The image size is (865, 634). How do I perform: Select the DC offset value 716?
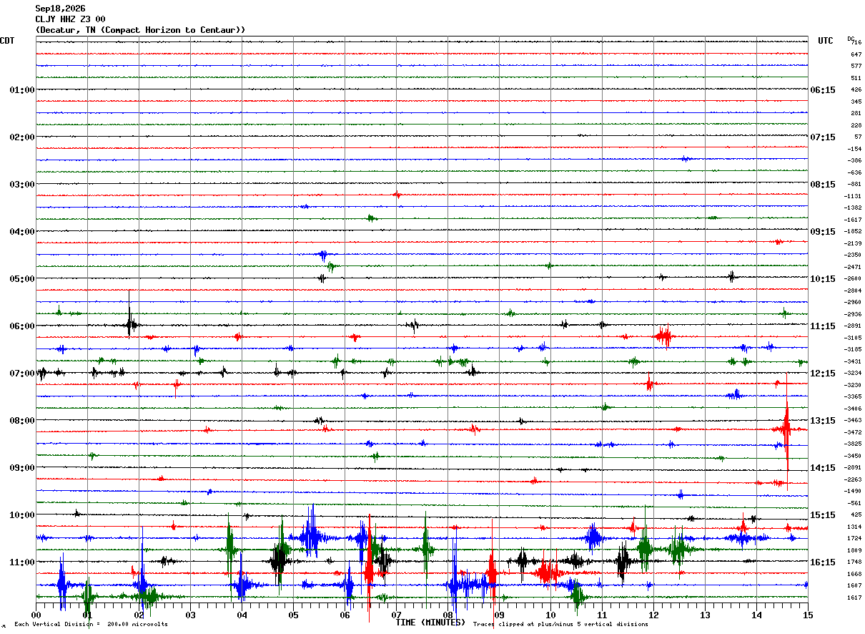click(x=856, y=43)
